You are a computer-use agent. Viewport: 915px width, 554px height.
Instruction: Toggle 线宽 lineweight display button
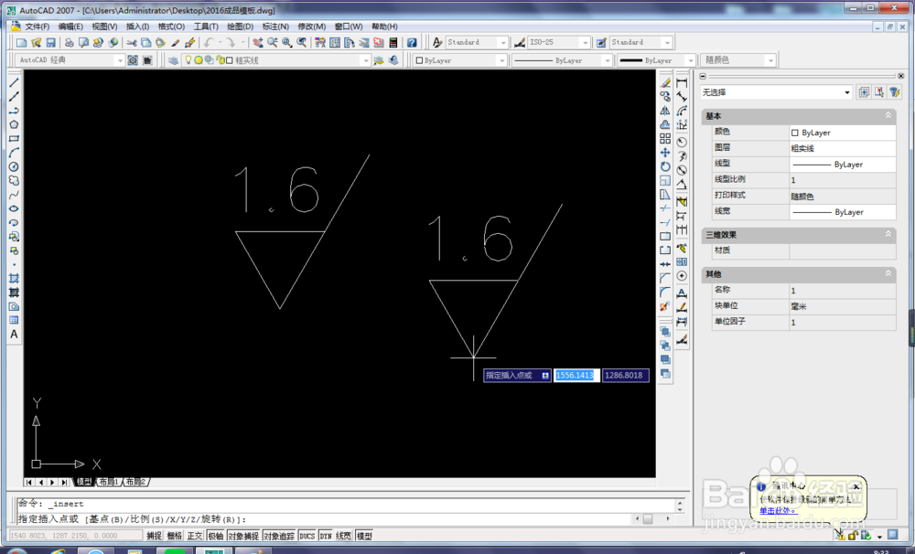(x=344, y=536)
